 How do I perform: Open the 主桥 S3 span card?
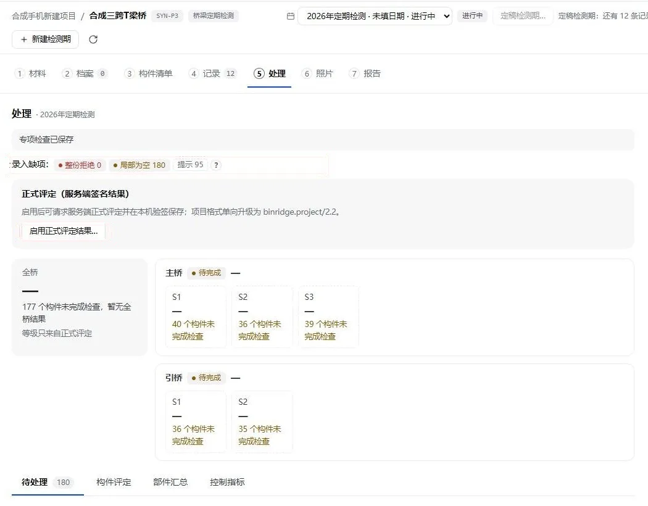tap(328, 317)
